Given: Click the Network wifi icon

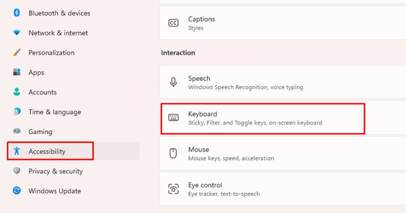Looking at the screenshot, I should pyautogui.click(x=17, y=32).
